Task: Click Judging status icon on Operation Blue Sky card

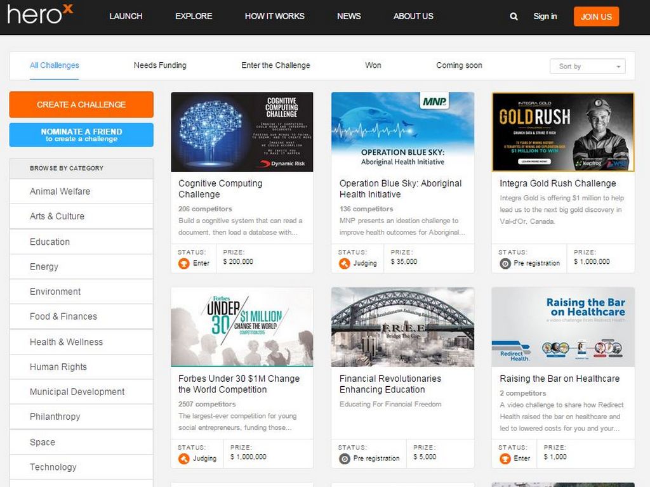Action: [x=345, y=263]
